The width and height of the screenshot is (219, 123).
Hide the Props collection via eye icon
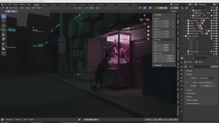coord(214,23)
